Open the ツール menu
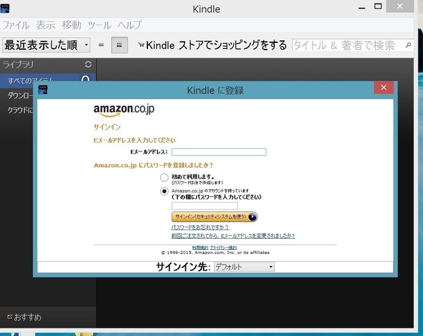 (x=99, y=25)
